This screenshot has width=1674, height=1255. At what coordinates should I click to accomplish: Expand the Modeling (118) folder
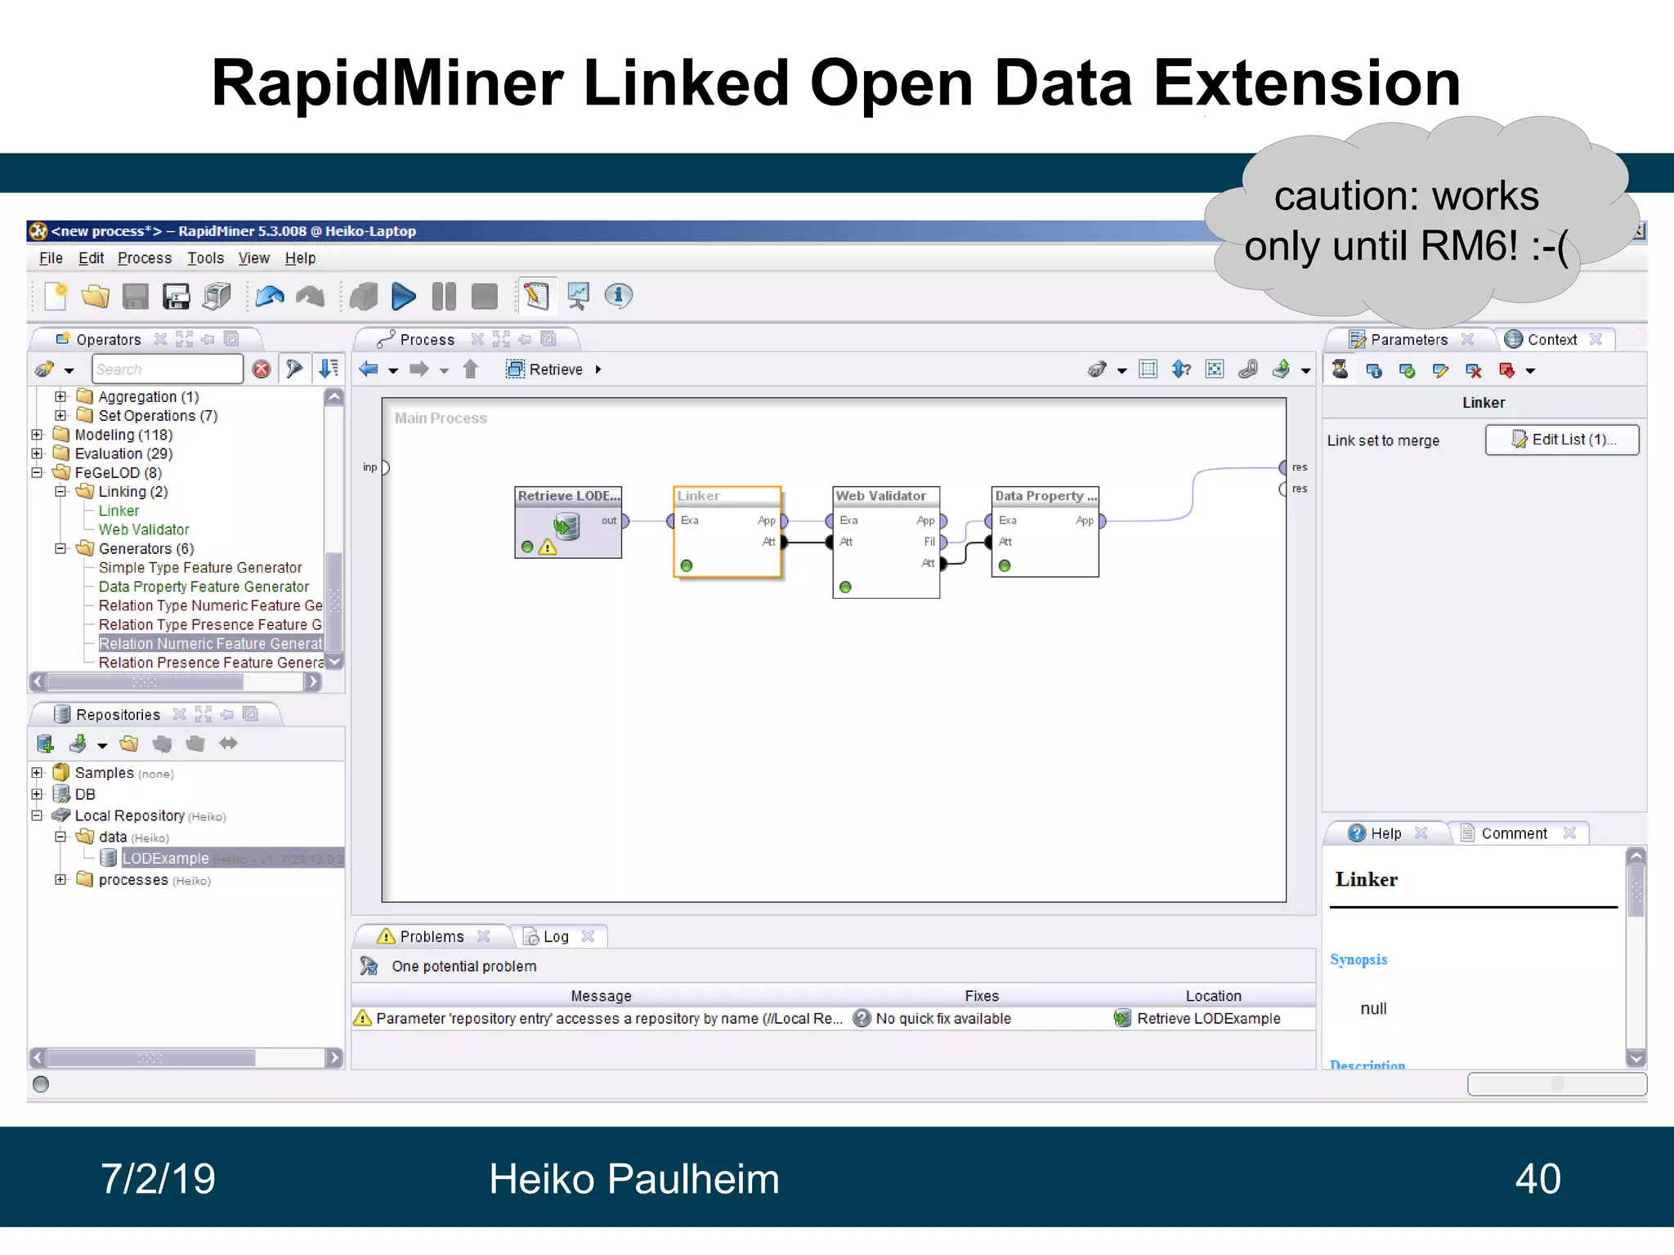(37, 435)
